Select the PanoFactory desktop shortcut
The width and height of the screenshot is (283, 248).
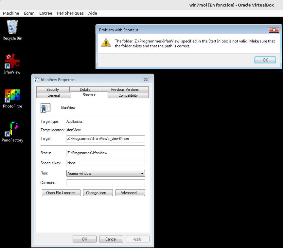click(x=12, y=130)
